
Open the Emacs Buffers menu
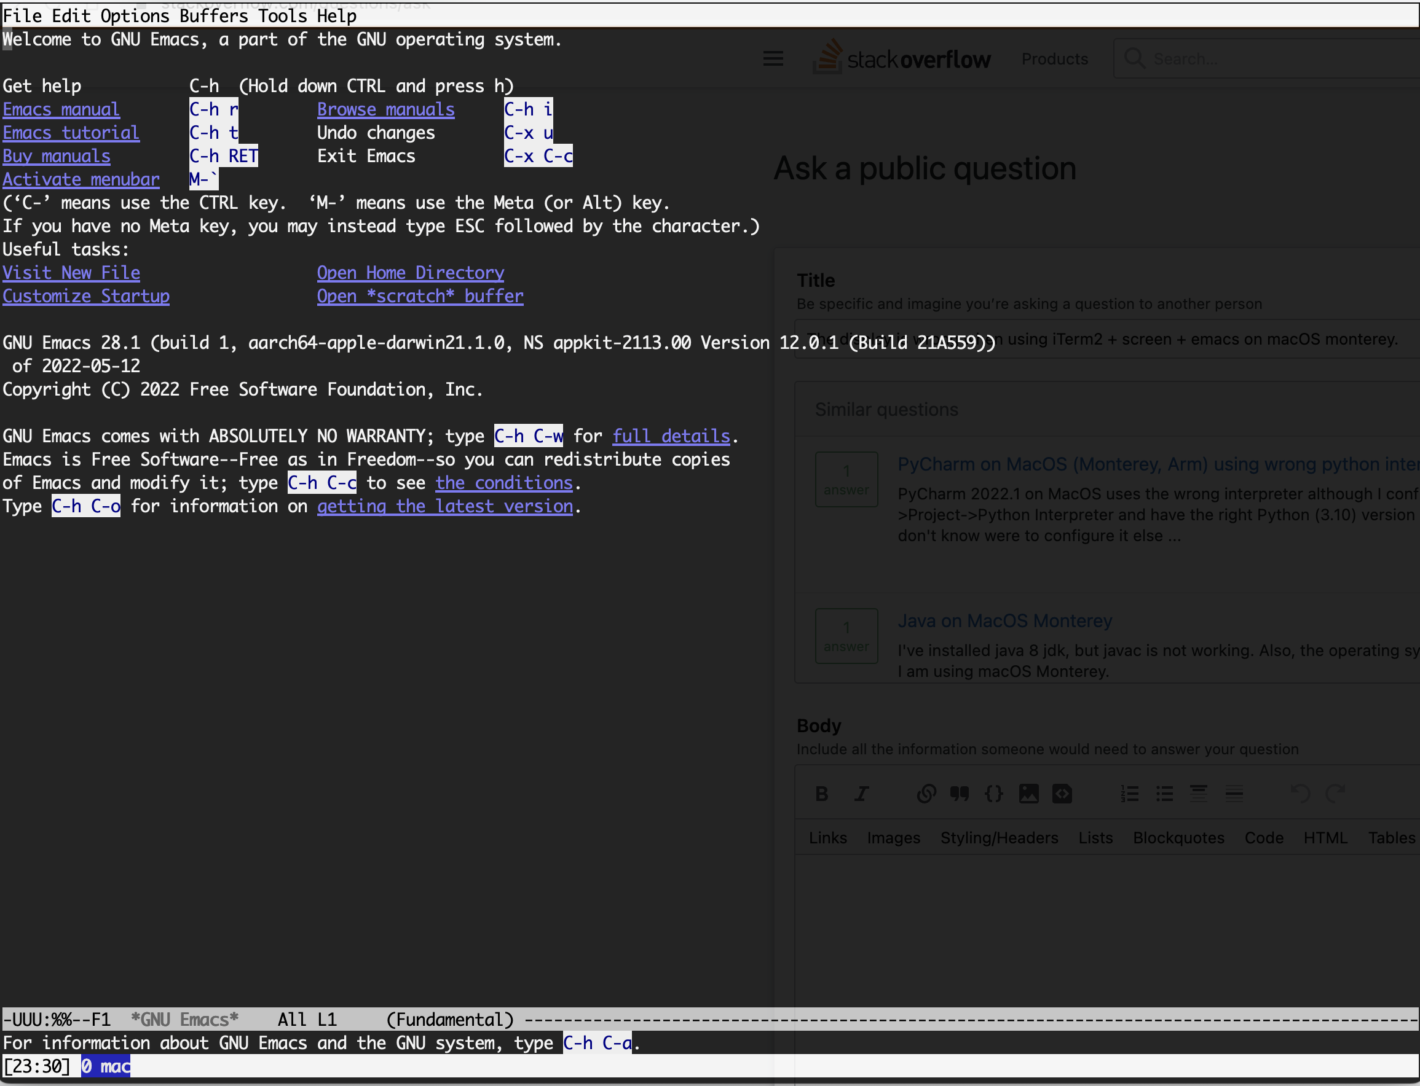tap(213, 15)
